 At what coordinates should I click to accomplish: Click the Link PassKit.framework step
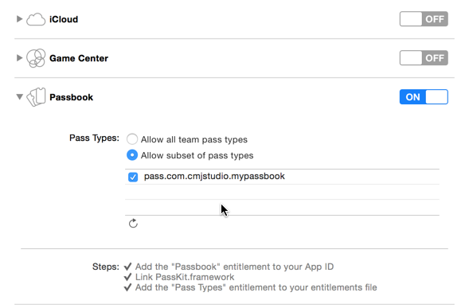point(185,277)
